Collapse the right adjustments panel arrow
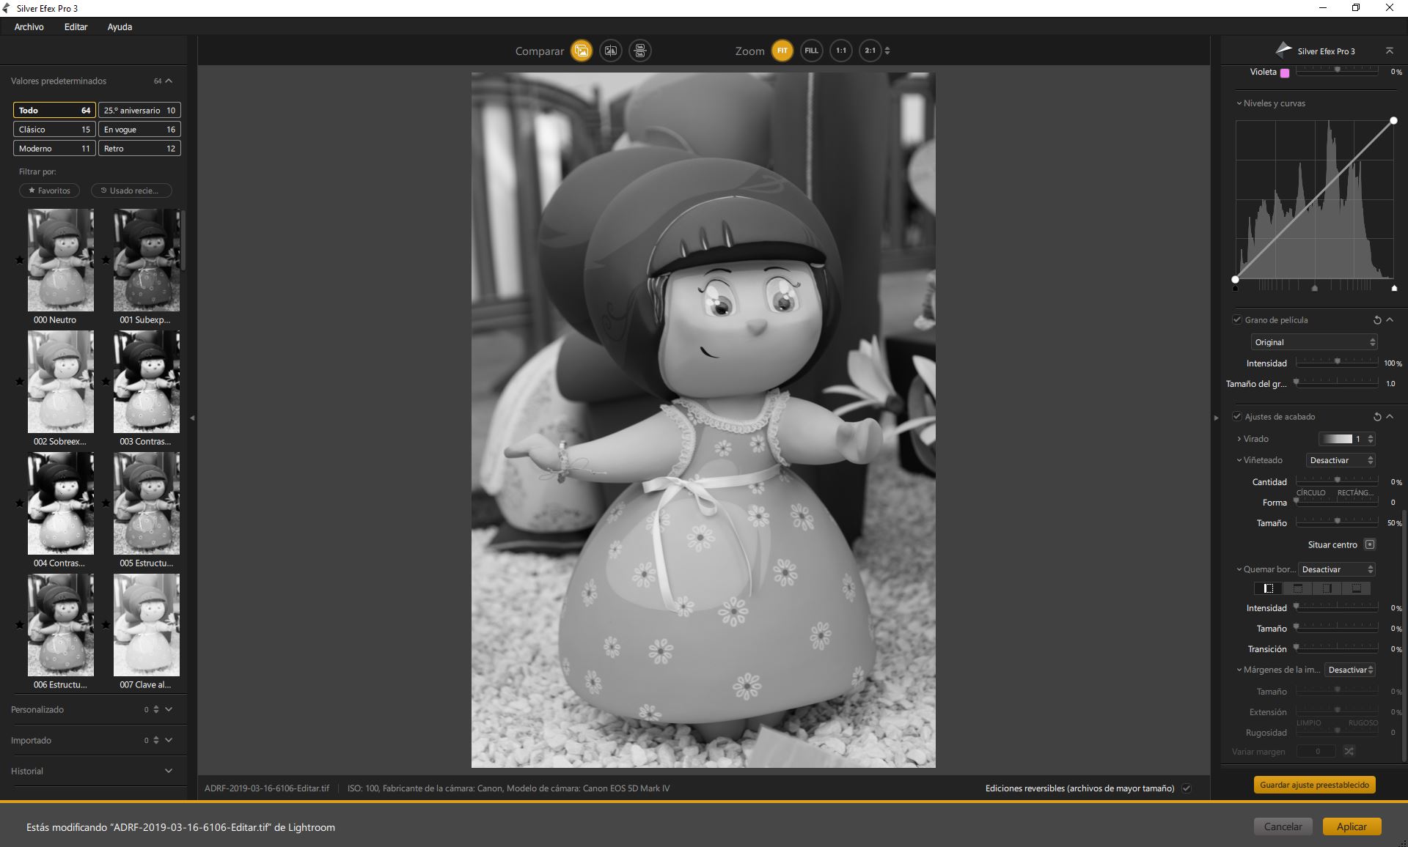The height and width of the screenshot is (847, 1408). (1216, 418)
